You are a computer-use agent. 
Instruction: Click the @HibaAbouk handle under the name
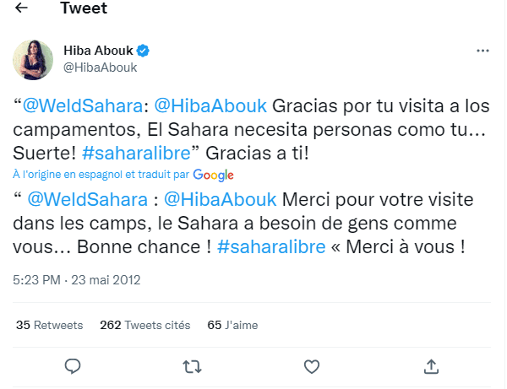pyautogui.click(x=101, y=67)
